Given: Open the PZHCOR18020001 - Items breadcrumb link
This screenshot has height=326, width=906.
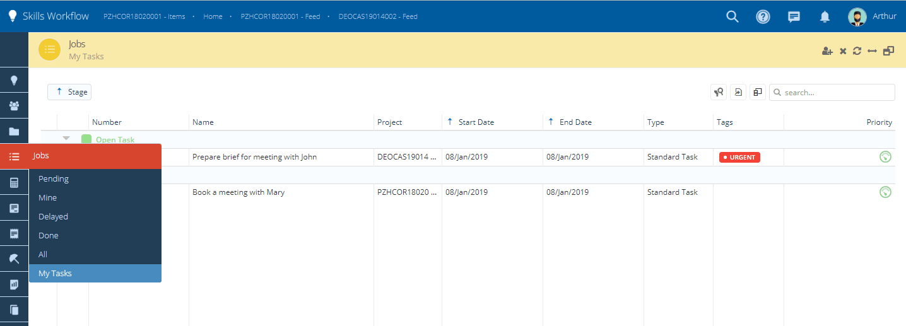Looking at the screenshot, I should [144, 16].
